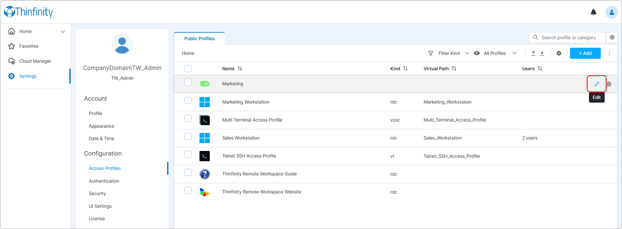Open Appearance settings
Screen dimensions: 622x229
[101, 126]
